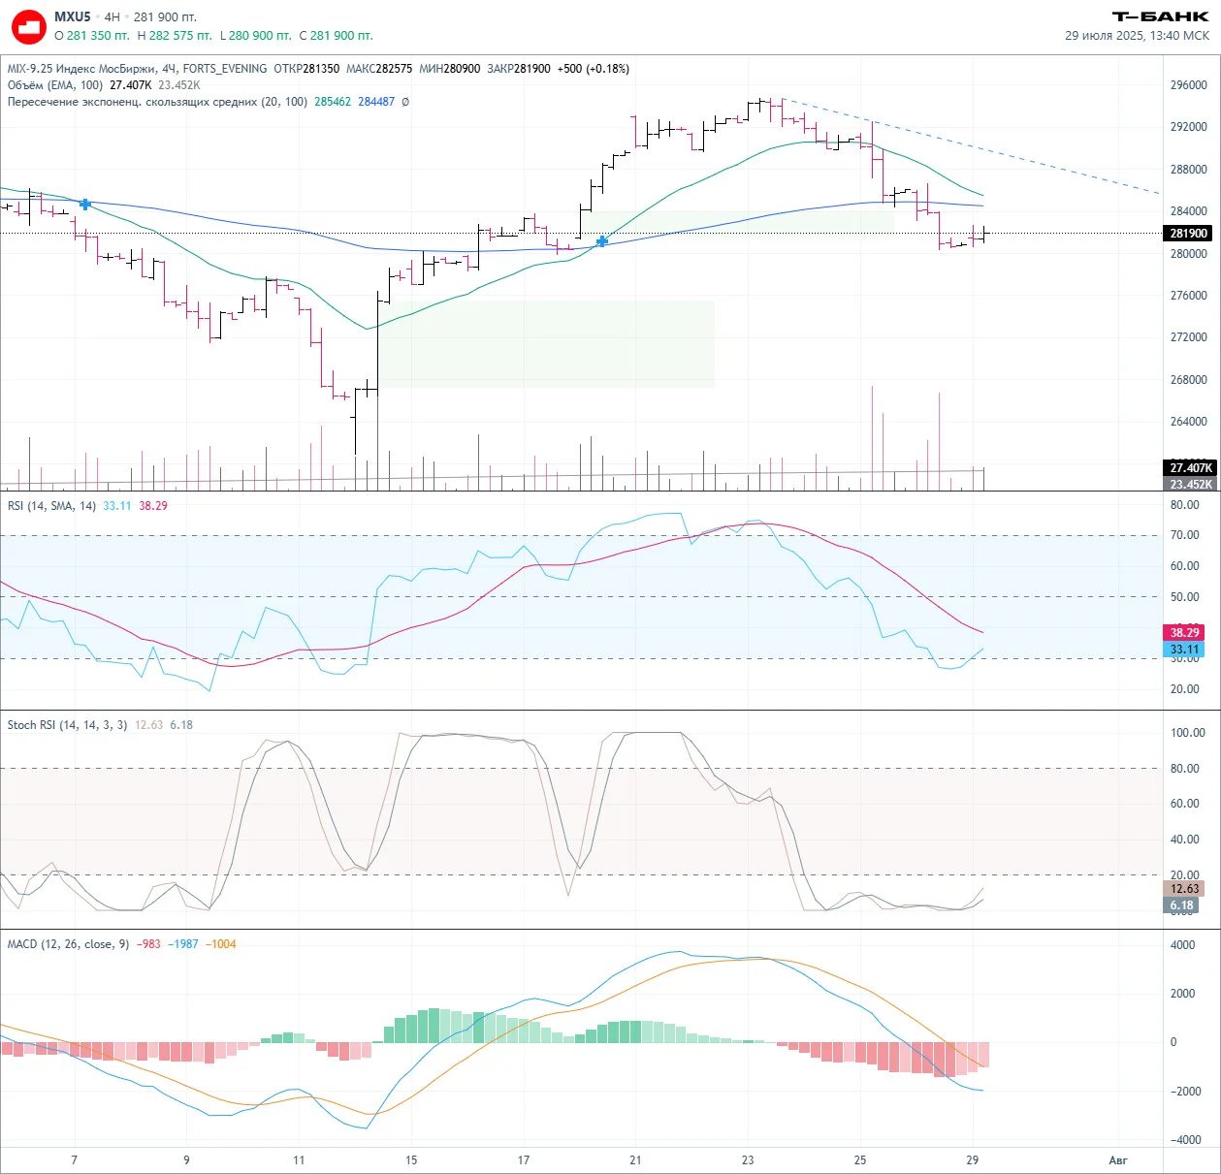Click the 4H timeframe label in header

(112, 16)
